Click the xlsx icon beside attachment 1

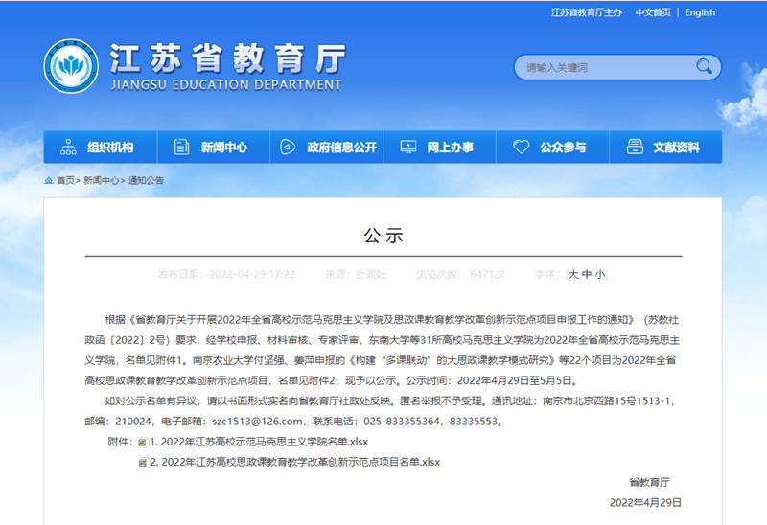pos(143,443)
